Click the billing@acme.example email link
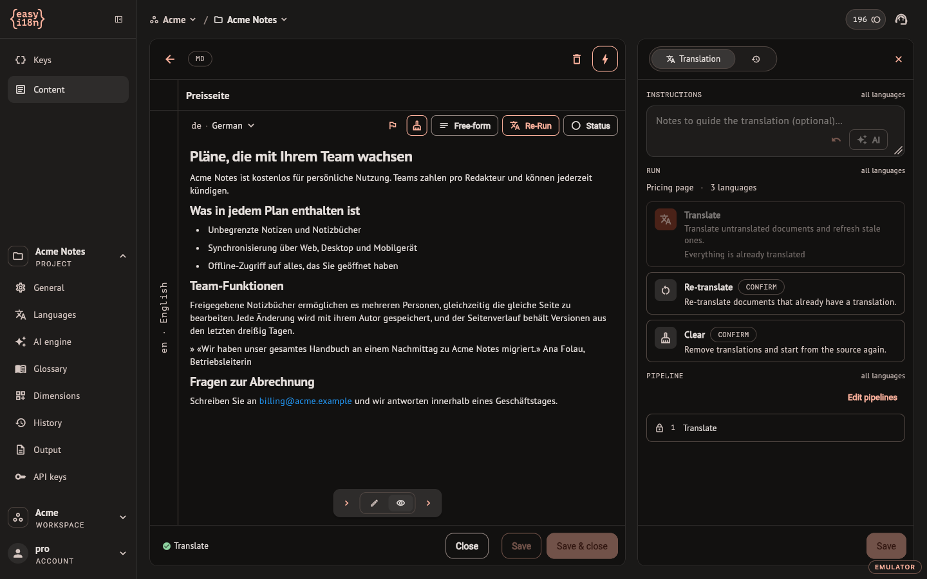This screenshot has height=579, width=927. pos(305,401)
